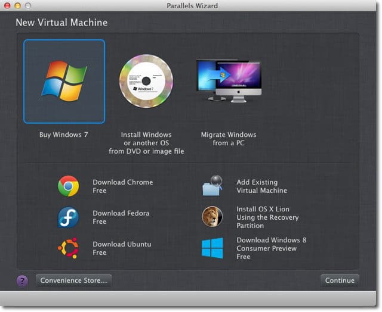Viewport: 382px width, 312px height.
Task: Click the Continue button
Action: click(x=340, y=280)
